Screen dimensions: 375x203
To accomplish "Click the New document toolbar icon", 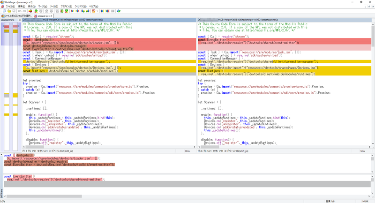I will 4,11.
